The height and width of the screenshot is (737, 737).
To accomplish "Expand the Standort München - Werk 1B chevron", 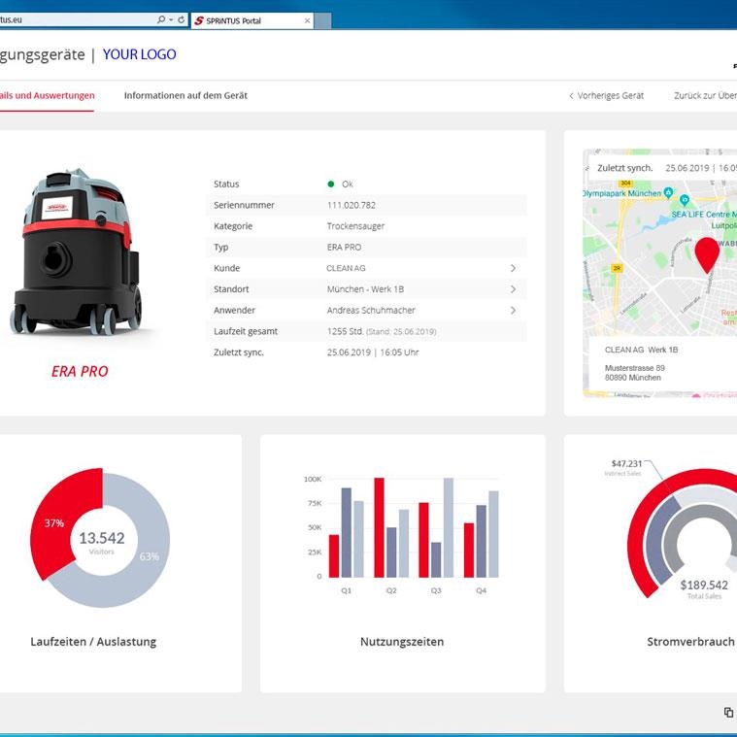I will pos(513,289).
